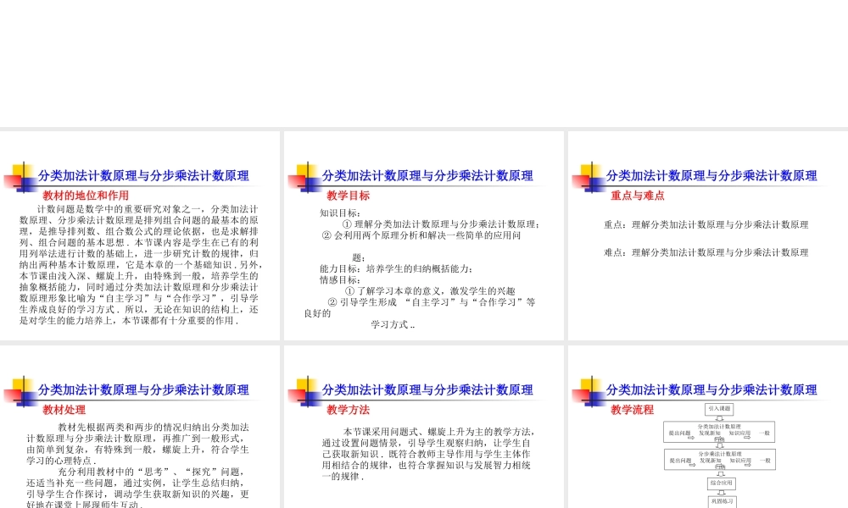This screenshot has width=848, height=508.
Task: Click the blue title on the 教学方法 slide
Action: (x=427, y=389)
